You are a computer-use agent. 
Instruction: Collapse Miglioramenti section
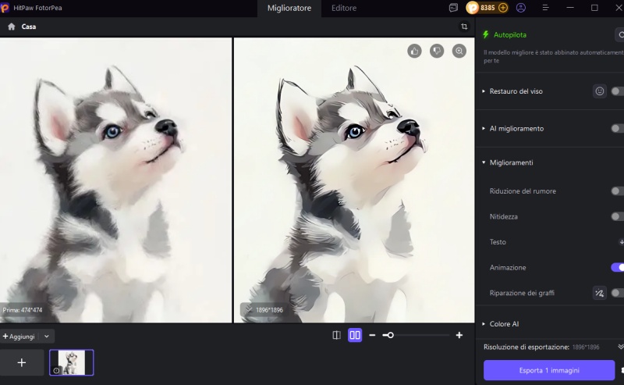point(484,162)
